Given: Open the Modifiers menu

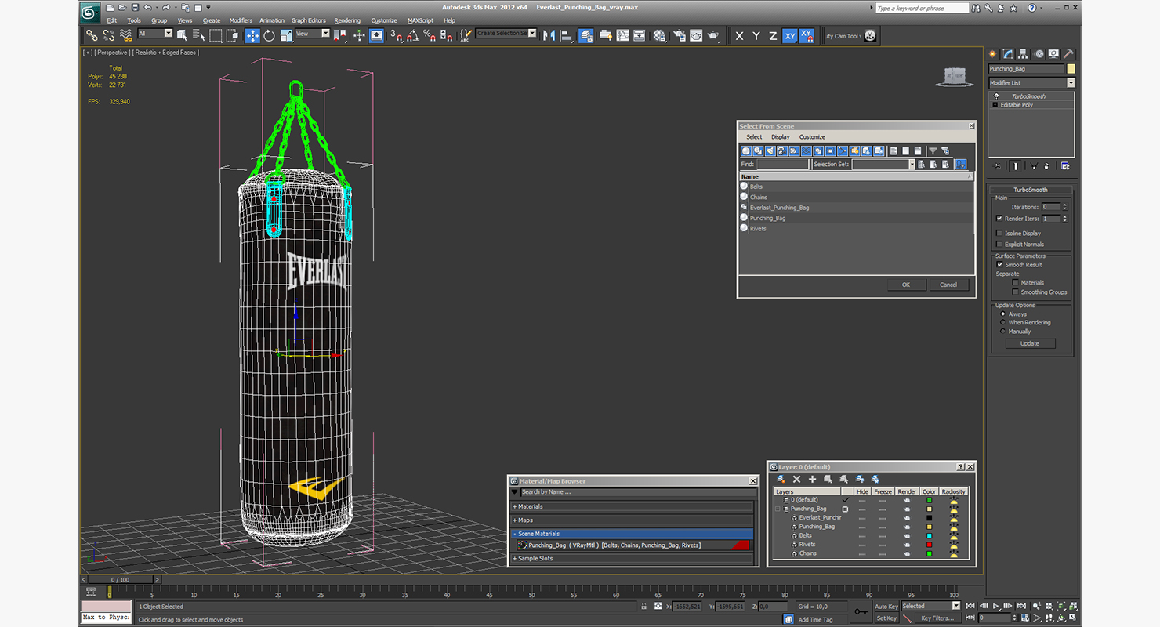Looking at the screenshot, I should [241, 20].
